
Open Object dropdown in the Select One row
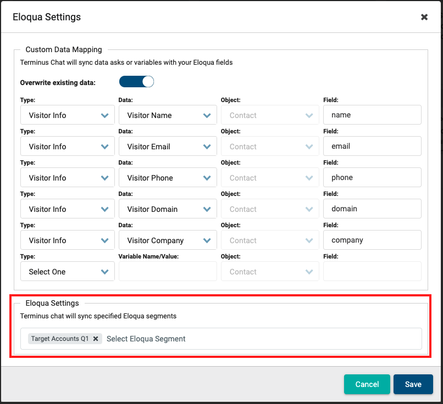pyautogui.click(x=270, y=271)
